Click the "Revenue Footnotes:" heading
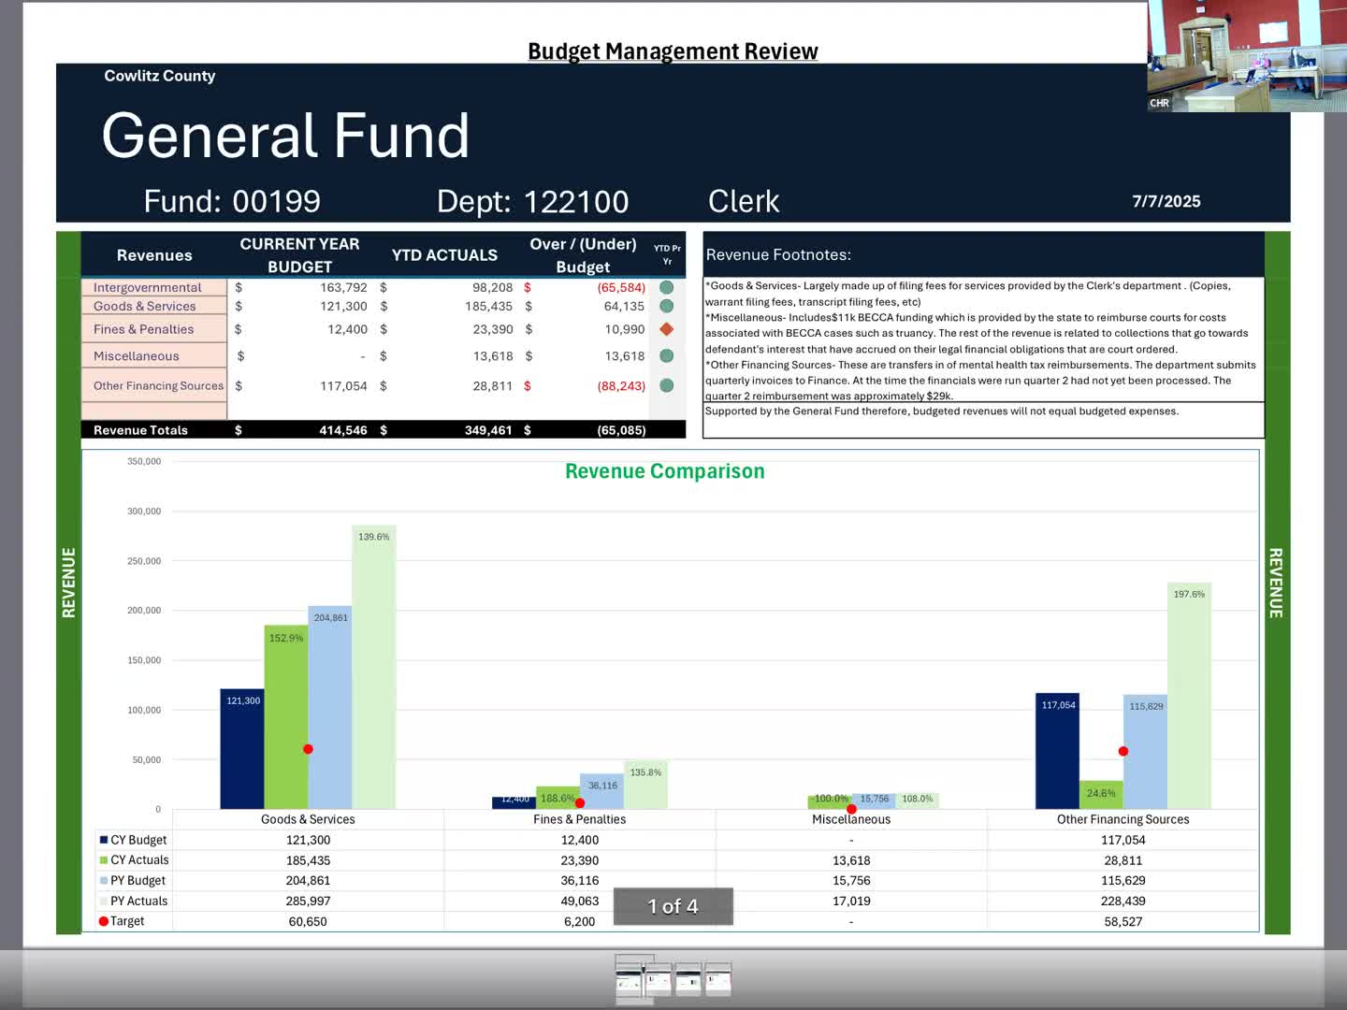1347x1010 pixels. (x=778, y=254)
